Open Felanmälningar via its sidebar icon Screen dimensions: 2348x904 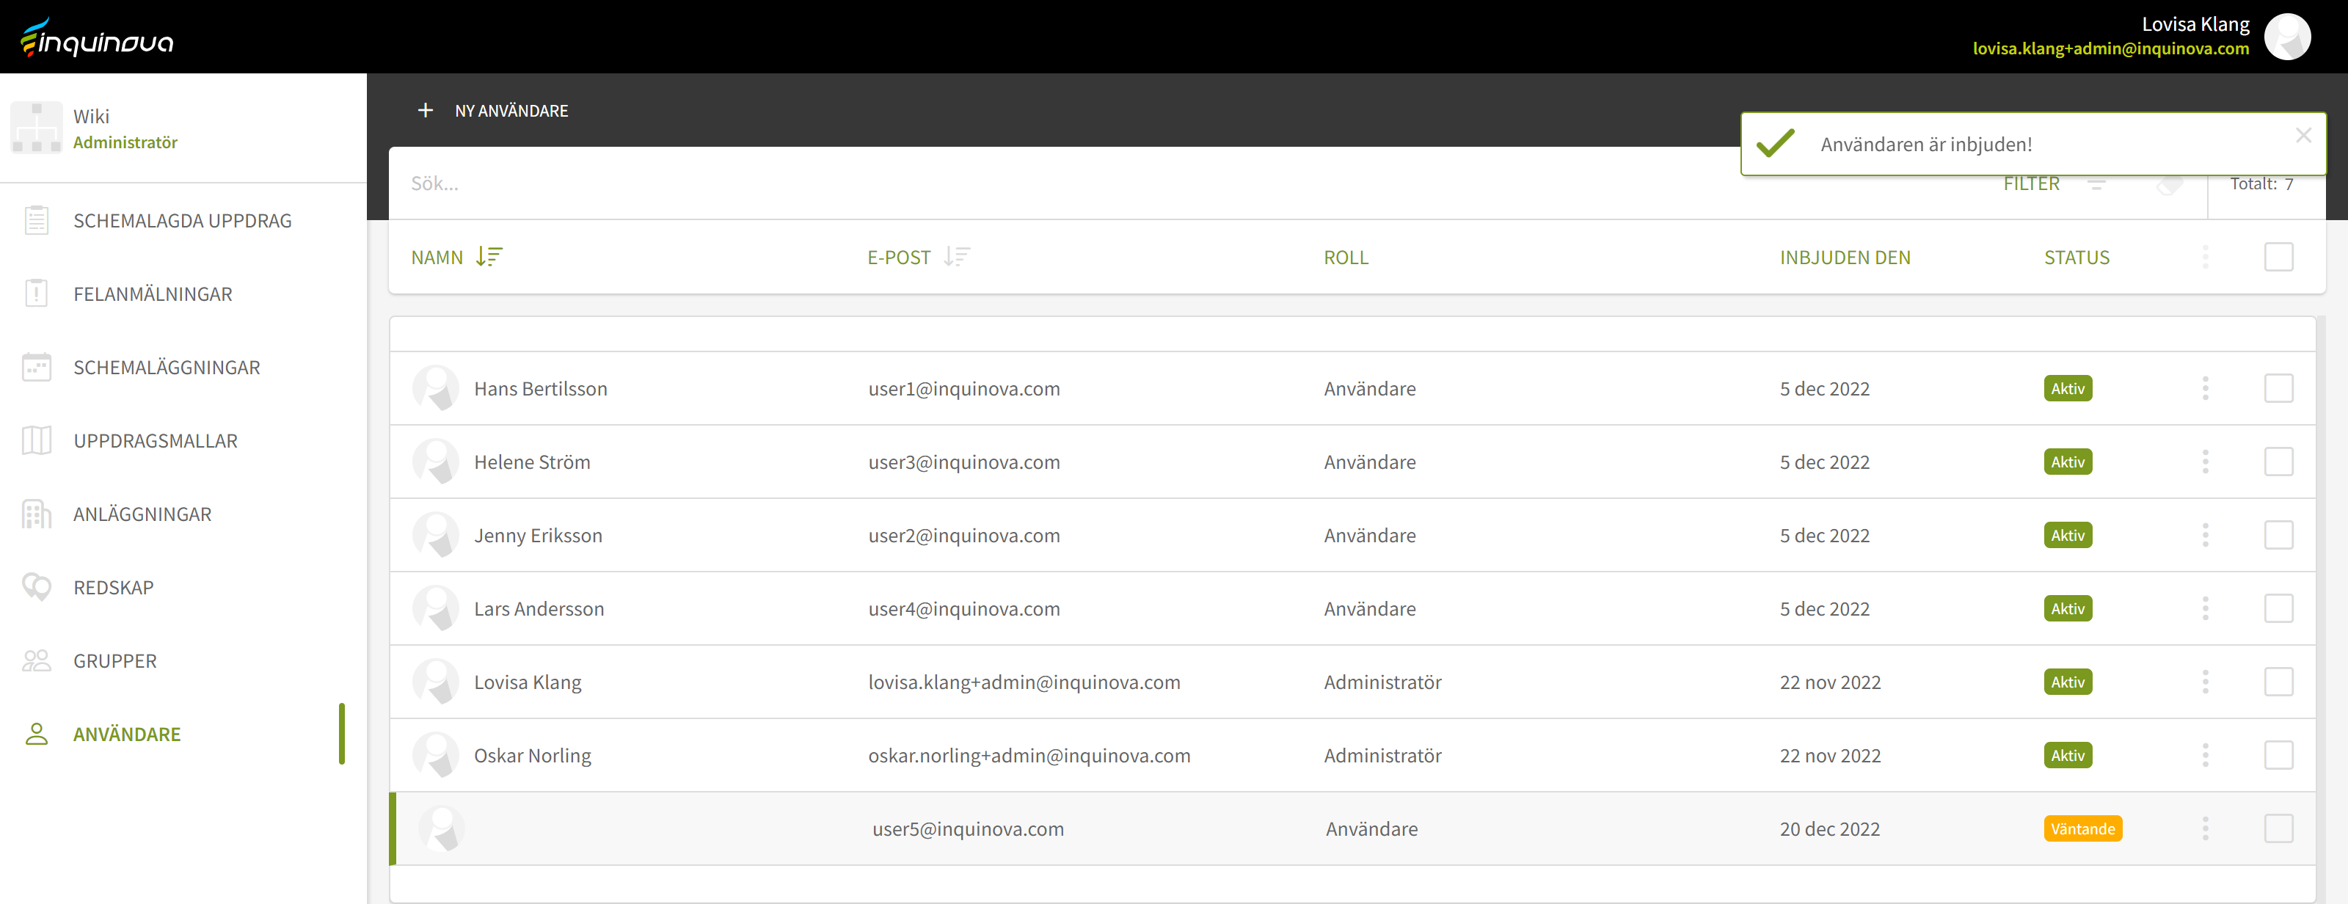point(37,294)
